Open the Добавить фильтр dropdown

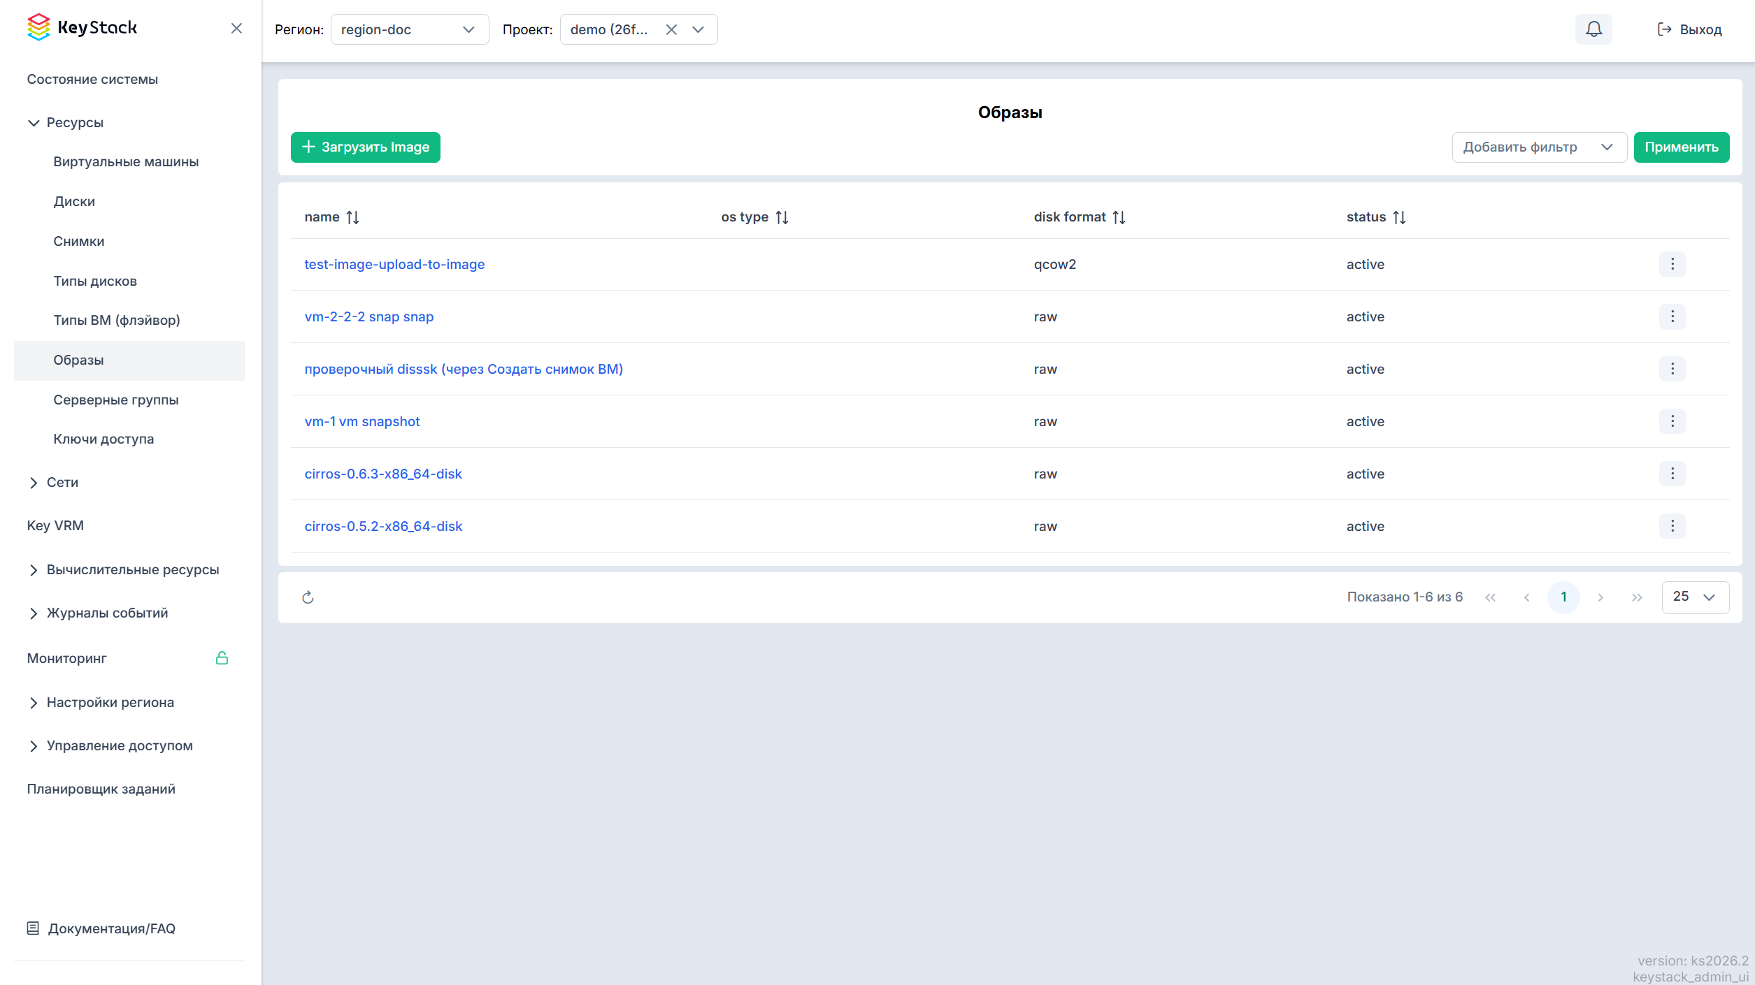point(1540,147)
